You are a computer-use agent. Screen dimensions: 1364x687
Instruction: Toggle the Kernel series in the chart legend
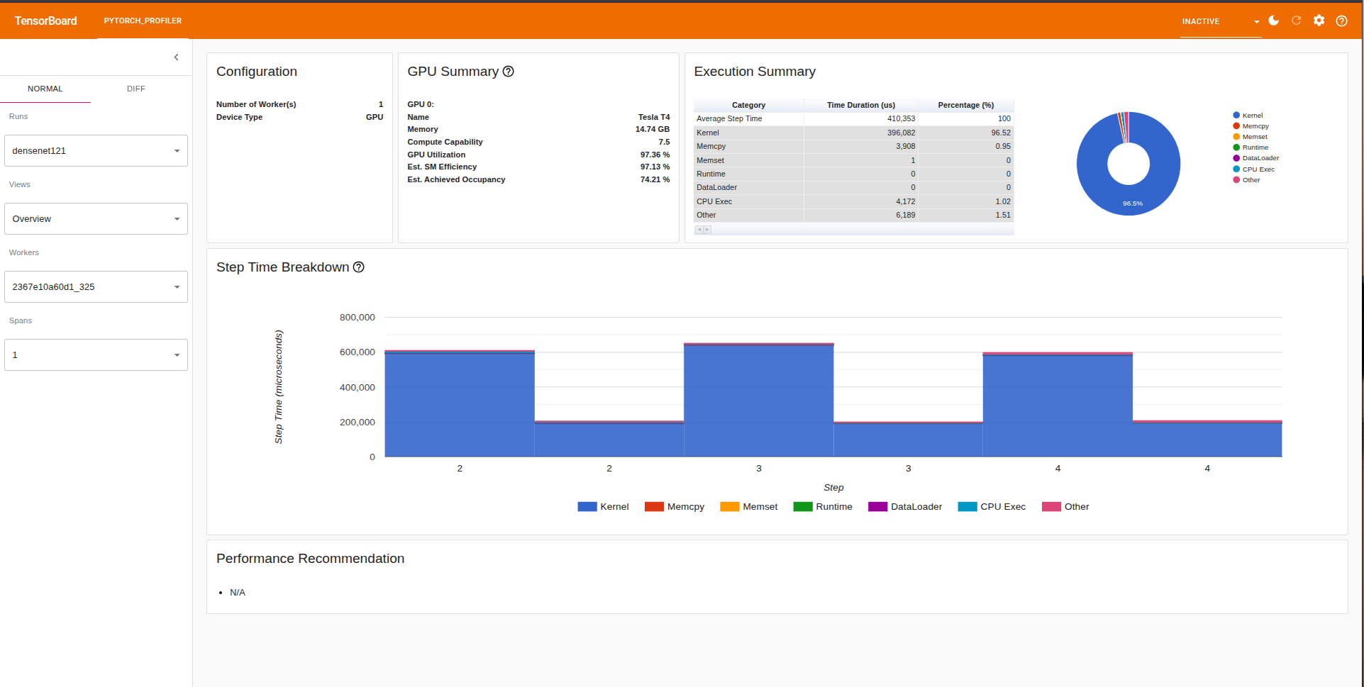[x=603, y=506]
